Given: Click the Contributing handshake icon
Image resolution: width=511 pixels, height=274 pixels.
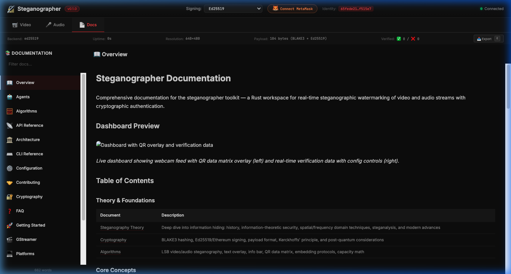Looking at the screenshot, I should tap(10, 183).
